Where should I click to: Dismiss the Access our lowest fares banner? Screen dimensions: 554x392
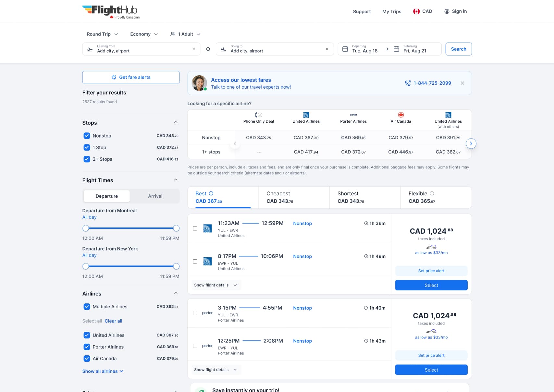[462, 83]
